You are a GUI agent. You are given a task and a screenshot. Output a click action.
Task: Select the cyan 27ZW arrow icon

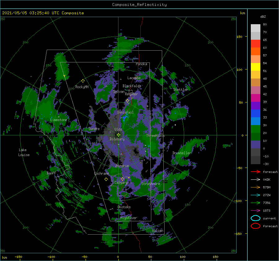click(255, 195)
